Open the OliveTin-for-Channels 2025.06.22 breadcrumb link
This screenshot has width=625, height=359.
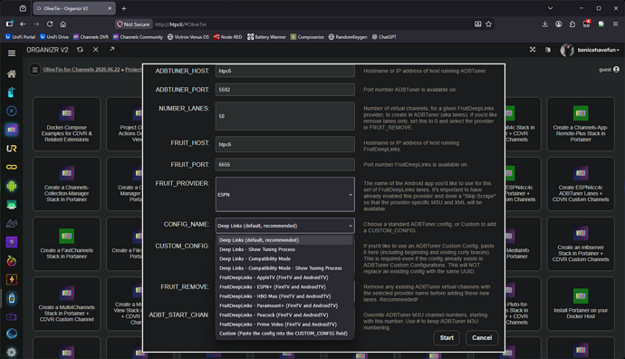[82, 70]
